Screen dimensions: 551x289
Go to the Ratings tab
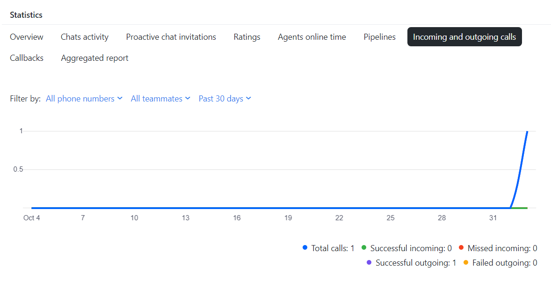click(247, 37)
